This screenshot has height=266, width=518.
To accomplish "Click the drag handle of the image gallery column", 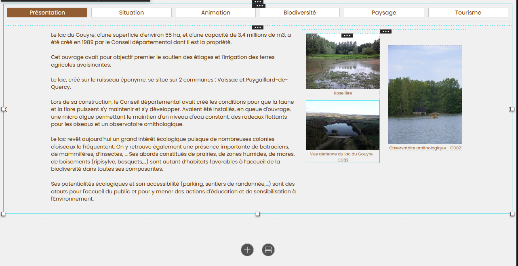I will pos(386,31).
